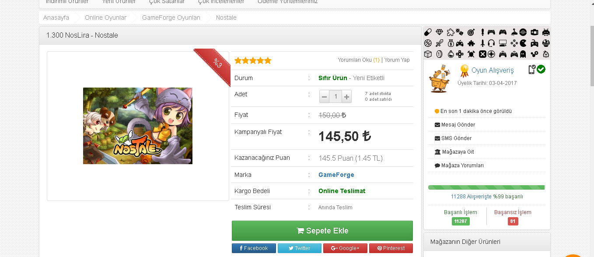Click the green 11207 successful transactions badge
Image resolution: width=594 pixels, height=257 pixels.
461,221
